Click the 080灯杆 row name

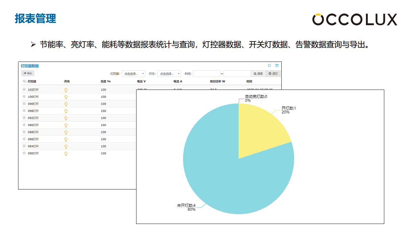coord(33,153)
